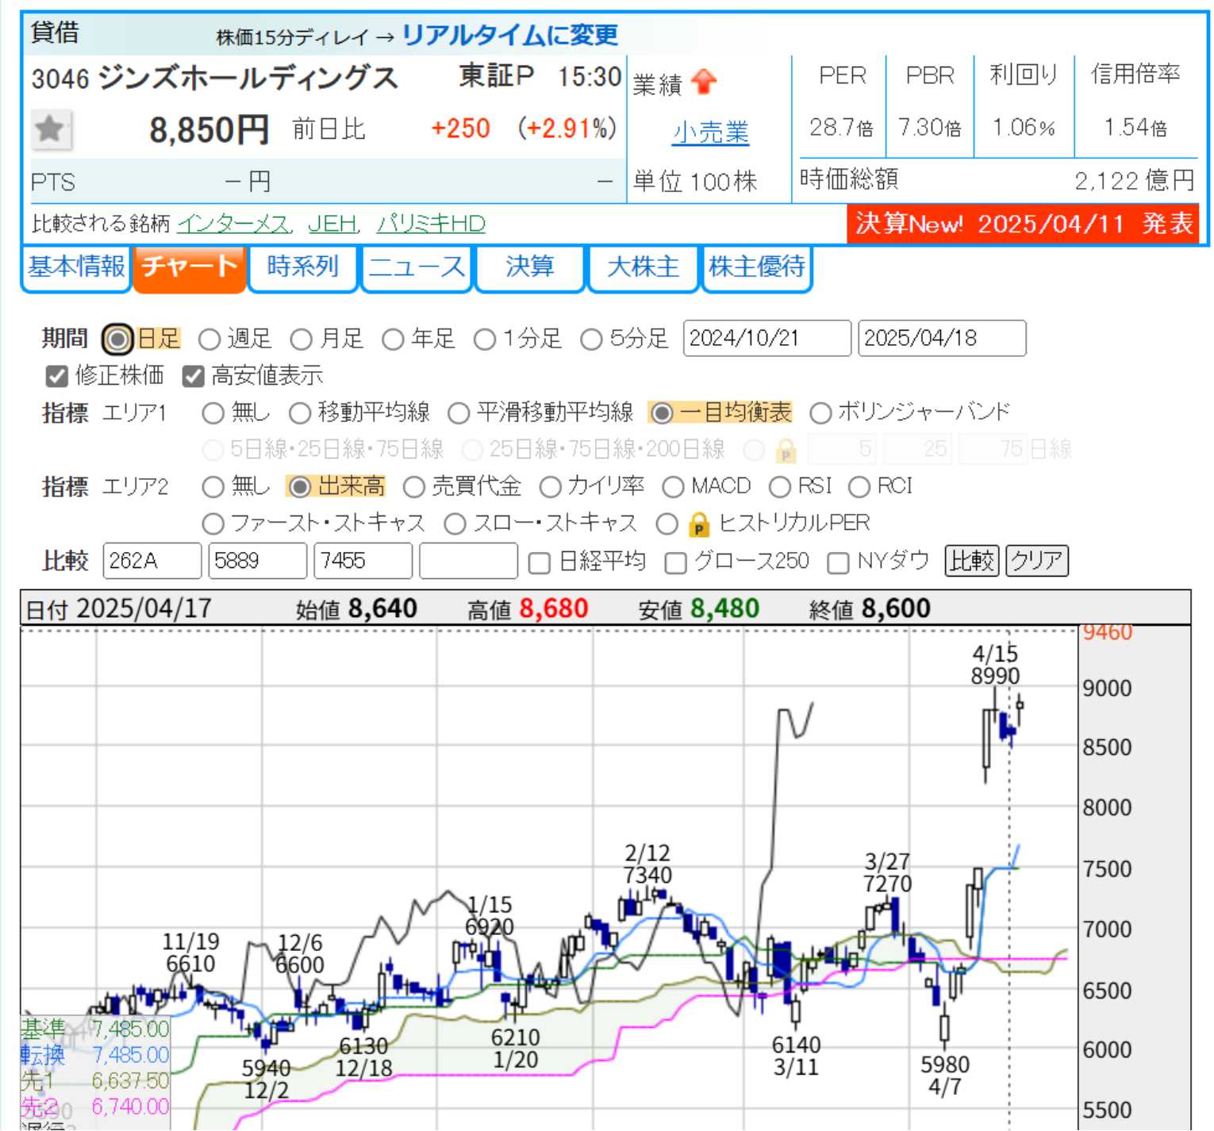
Task: Check the 日経平均 comparison box
Action: [540, 562]
